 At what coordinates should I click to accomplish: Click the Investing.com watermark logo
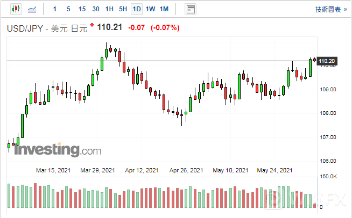point(57,149)
